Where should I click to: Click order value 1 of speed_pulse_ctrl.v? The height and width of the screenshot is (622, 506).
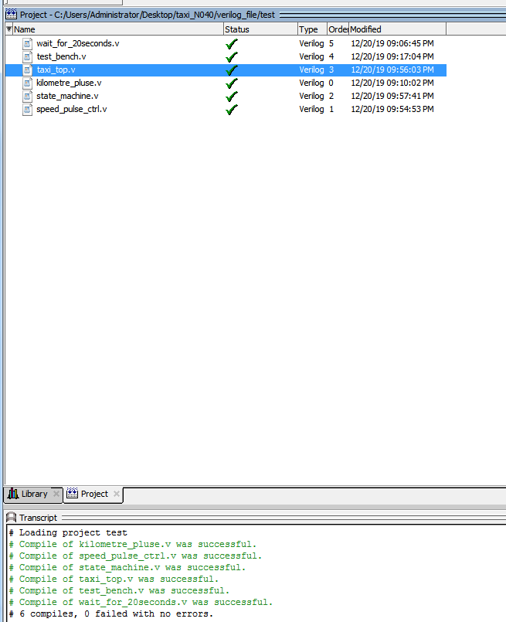pos(331,109)
